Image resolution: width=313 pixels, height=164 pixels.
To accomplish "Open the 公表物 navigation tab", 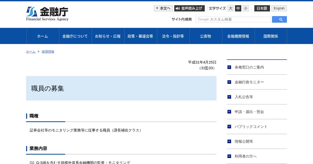I will tap(206, 36).
